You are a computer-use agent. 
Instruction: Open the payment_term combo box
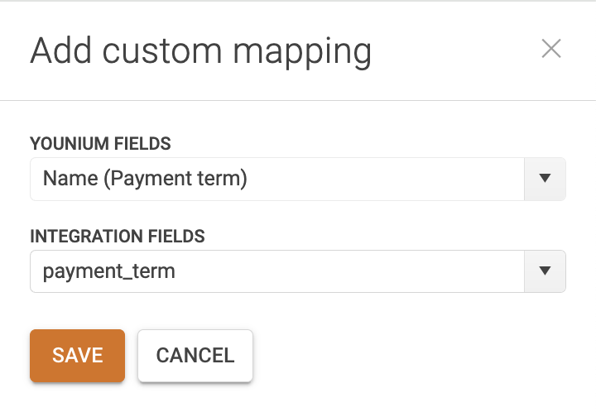(x=298, y=271)
